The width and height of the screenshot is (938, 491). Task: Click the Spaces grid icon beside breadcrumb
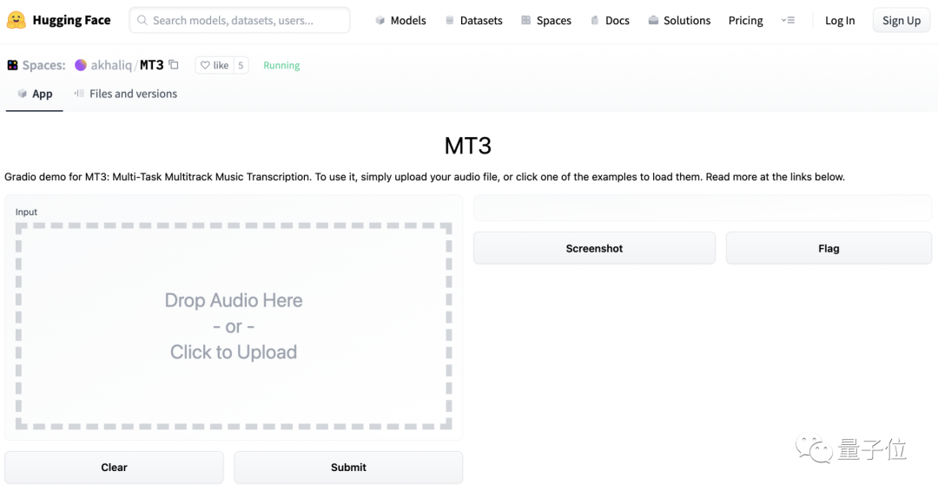pos(12,65)
